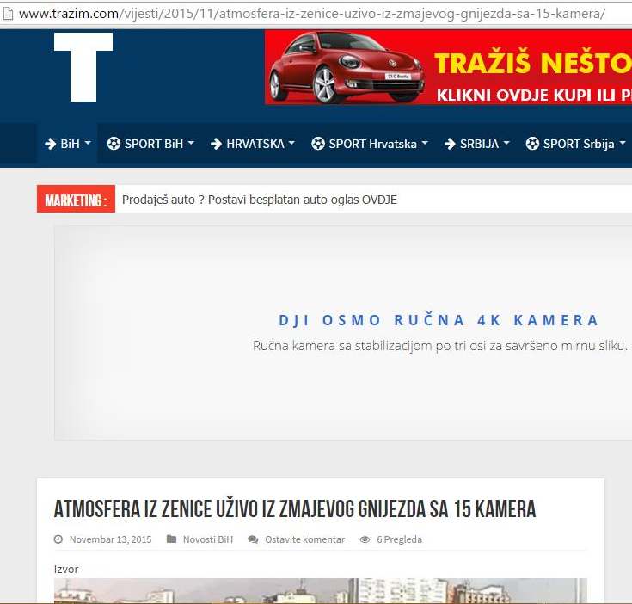Open the HRVATSKA menu item
Screen dimensions: 632x604
click(255, 144)
